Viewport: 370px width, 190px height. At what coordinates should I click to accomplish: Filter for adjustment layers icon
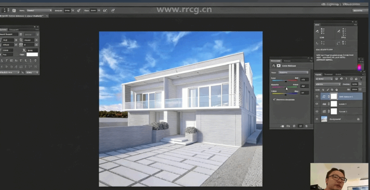[341, 79]
